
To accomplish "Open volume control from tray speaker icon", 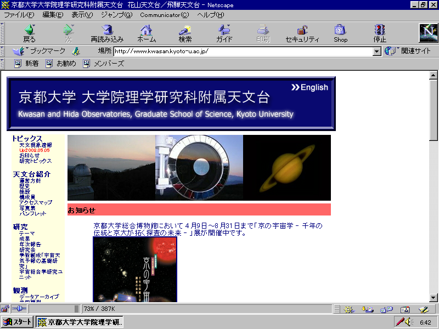I will [409, 322].
